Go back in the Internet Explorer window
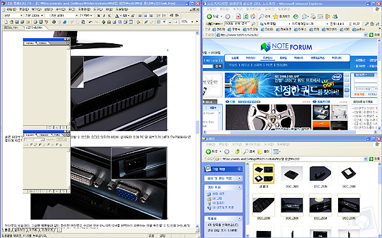This screenshot has height=238, width=382. coord(213,17)
